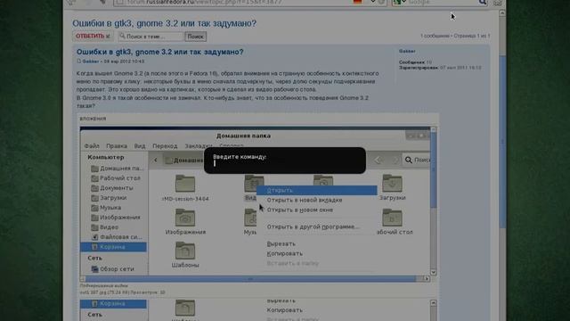Choose Копировать in second attachment menu
570x321 pixels.
[285, 310]
